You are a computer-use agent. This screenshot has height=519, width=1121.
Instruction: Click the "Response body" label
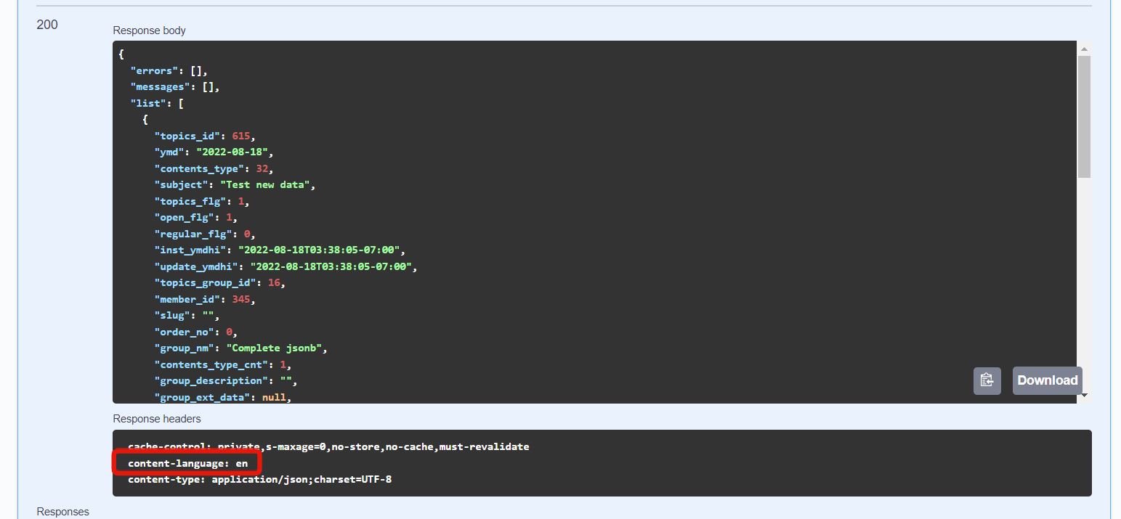click(150, 30)
